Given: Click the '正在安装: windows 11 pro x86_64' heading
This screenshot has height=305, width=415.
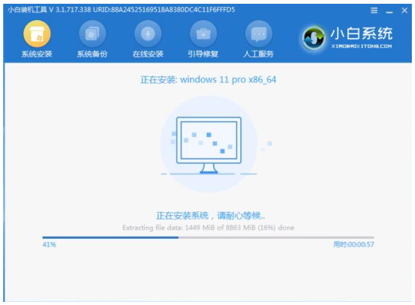Looking at the screenshot, I should [x=208, y=80].
